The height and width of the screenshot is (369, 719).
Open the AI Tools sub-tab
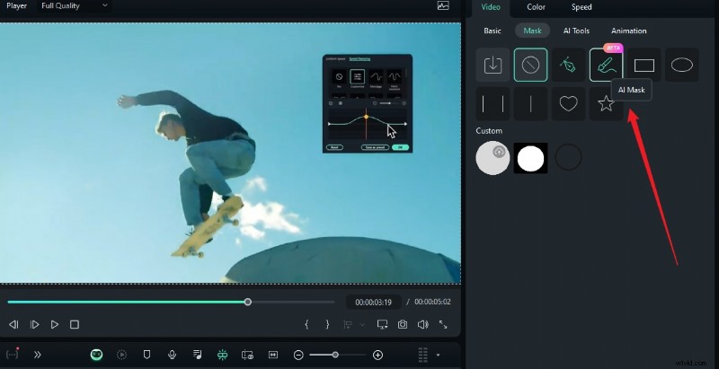tap(576, 31)
